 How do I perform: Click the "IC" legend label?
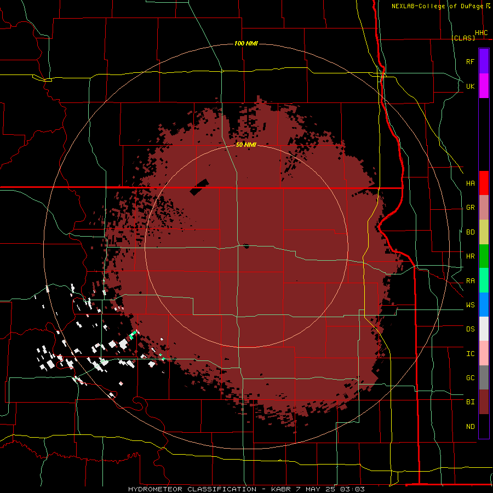(470, 354)
